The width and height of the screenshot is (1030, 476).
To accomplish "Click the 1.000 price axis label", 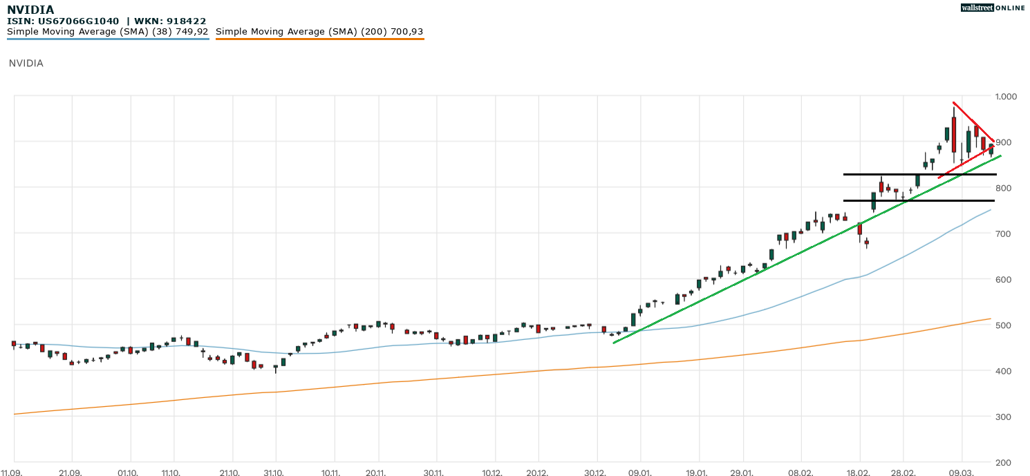I will pyautogui.click(x=1005, y=96).
